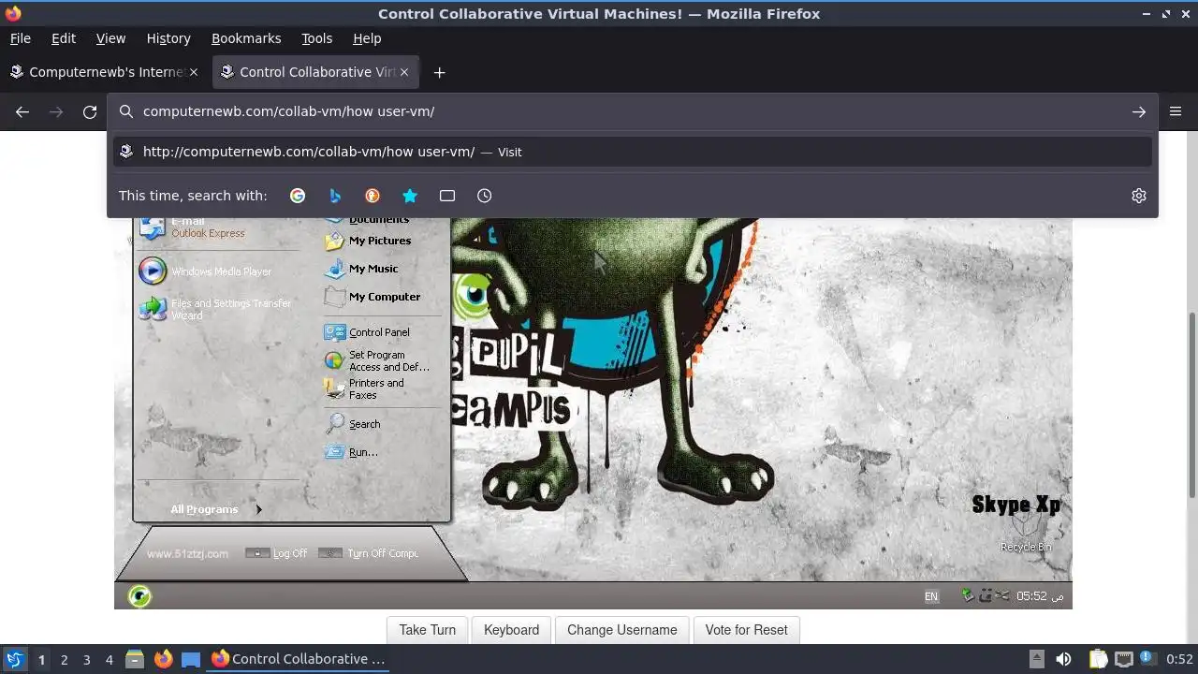Open the desktop application launcher menu
Screen dimensions: 1198x674
[x=14, y=659]
